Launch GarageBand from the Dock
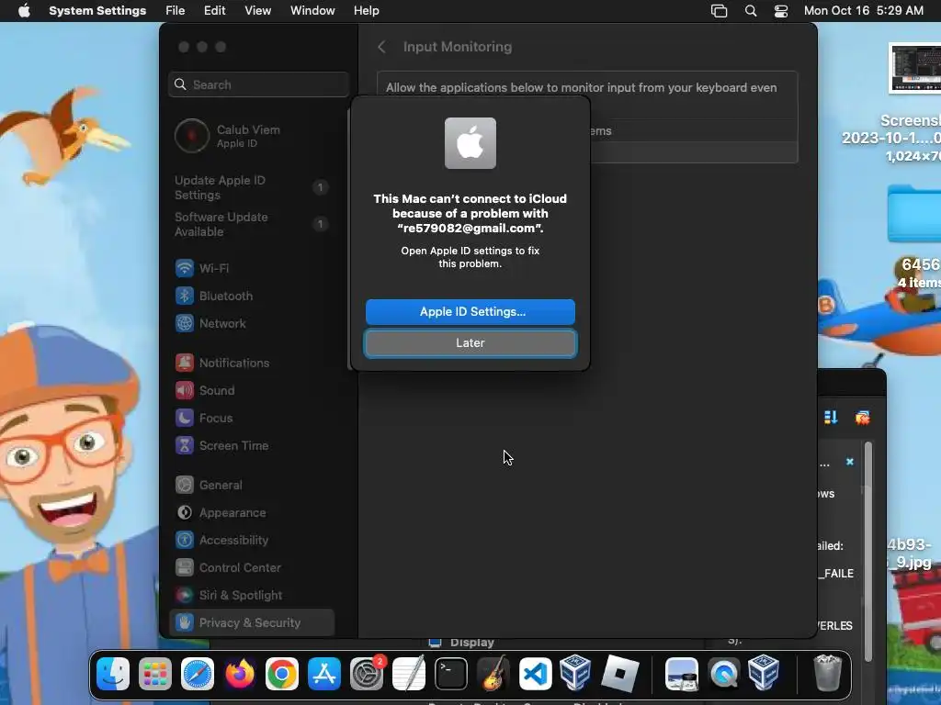941x705 pixels. (493, 674)
